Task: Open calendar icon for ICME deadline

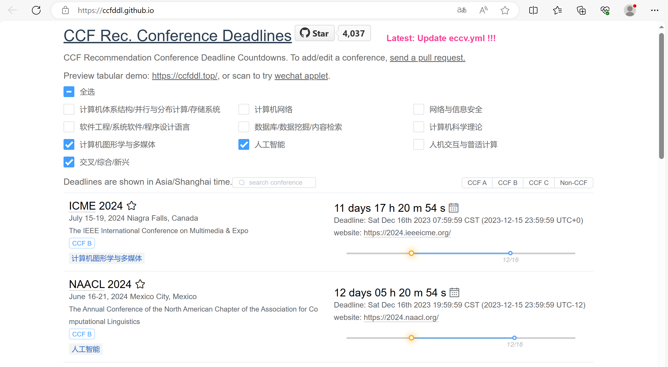Action: coord(453,208)
